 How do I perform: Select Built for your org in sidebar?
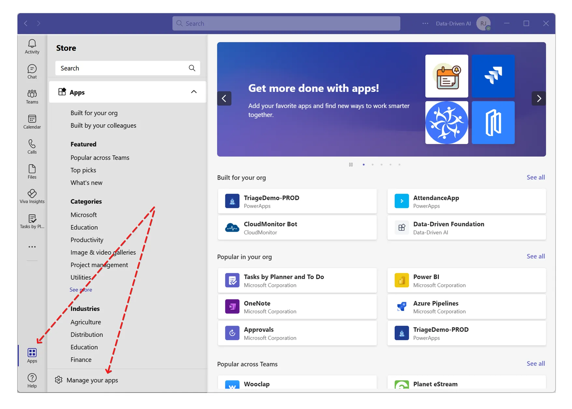[94, 113]
